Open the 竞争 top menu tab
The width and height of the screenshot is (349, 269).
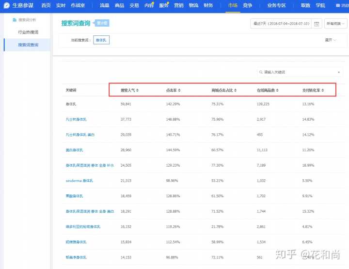[x=247, y=5]
